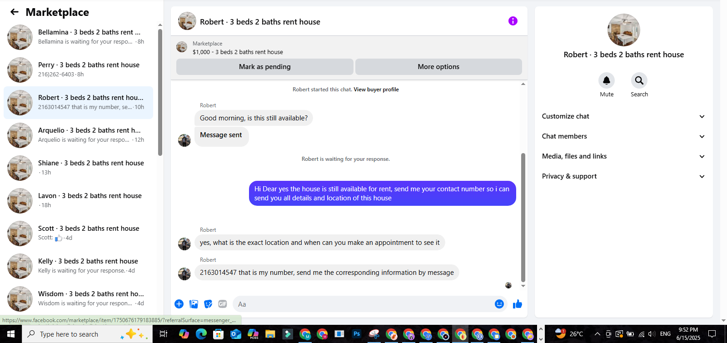The height and width of the screenshot is (343, 727).
Task: Mute this chat with the bell icon
Action: [x=607, y=80]
